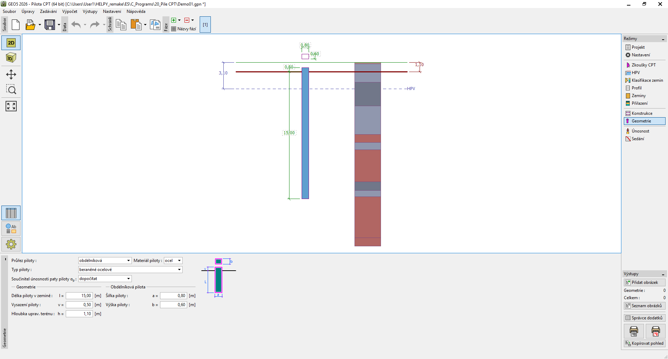This screenshot has width=668, height=359.
Task: Click the new file icon
Action: [16, 25]
